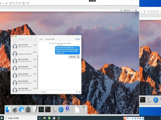Open Finder from the dock
161x120 pixels.
point(8,109)
